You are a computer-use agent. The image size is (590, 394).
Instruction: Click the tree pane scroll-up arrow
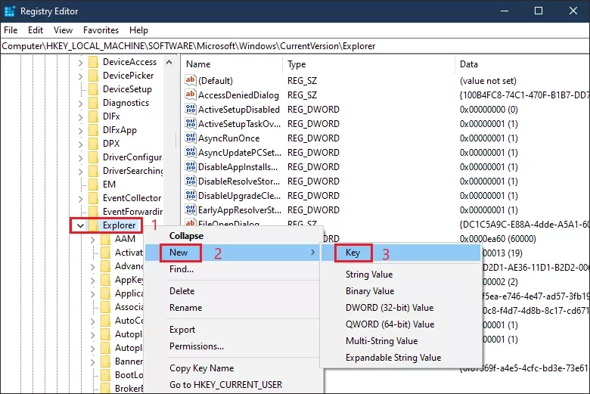(x=169, y=62)
